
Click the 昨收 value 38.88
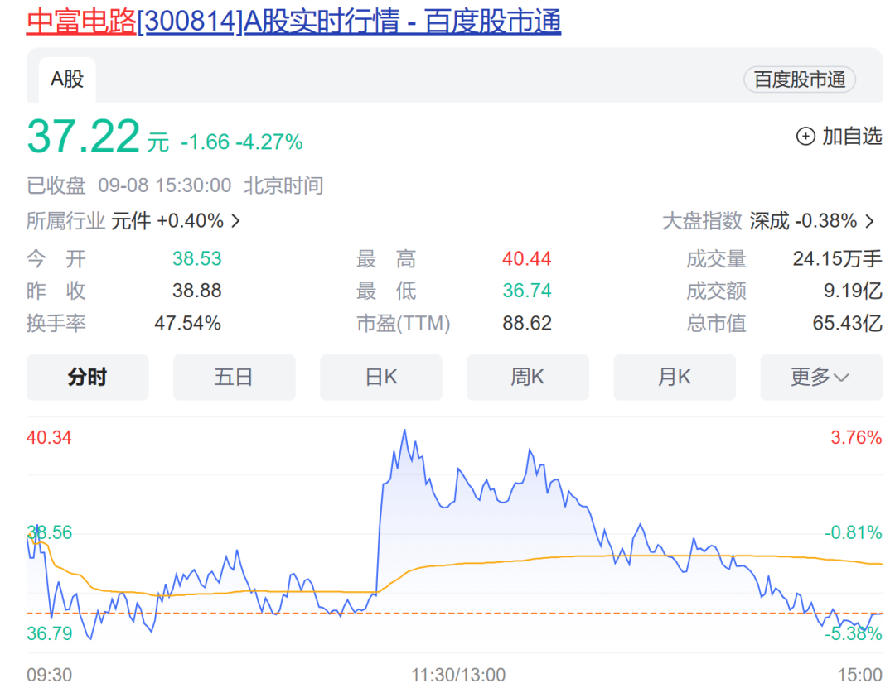click(197, 291)
